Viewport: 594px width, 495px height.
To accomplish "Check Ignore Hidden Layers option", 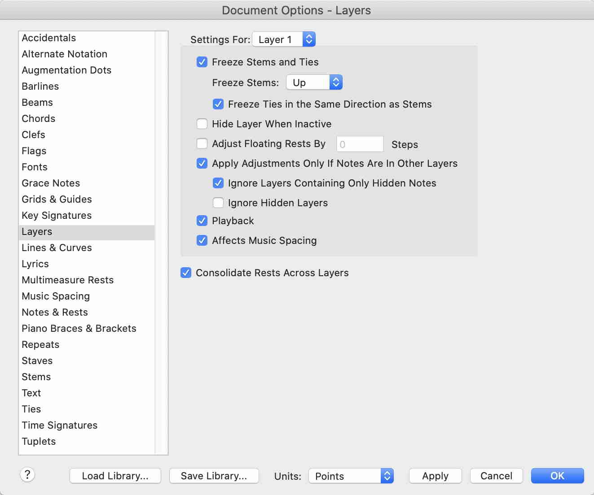I will tap(218, 203).
